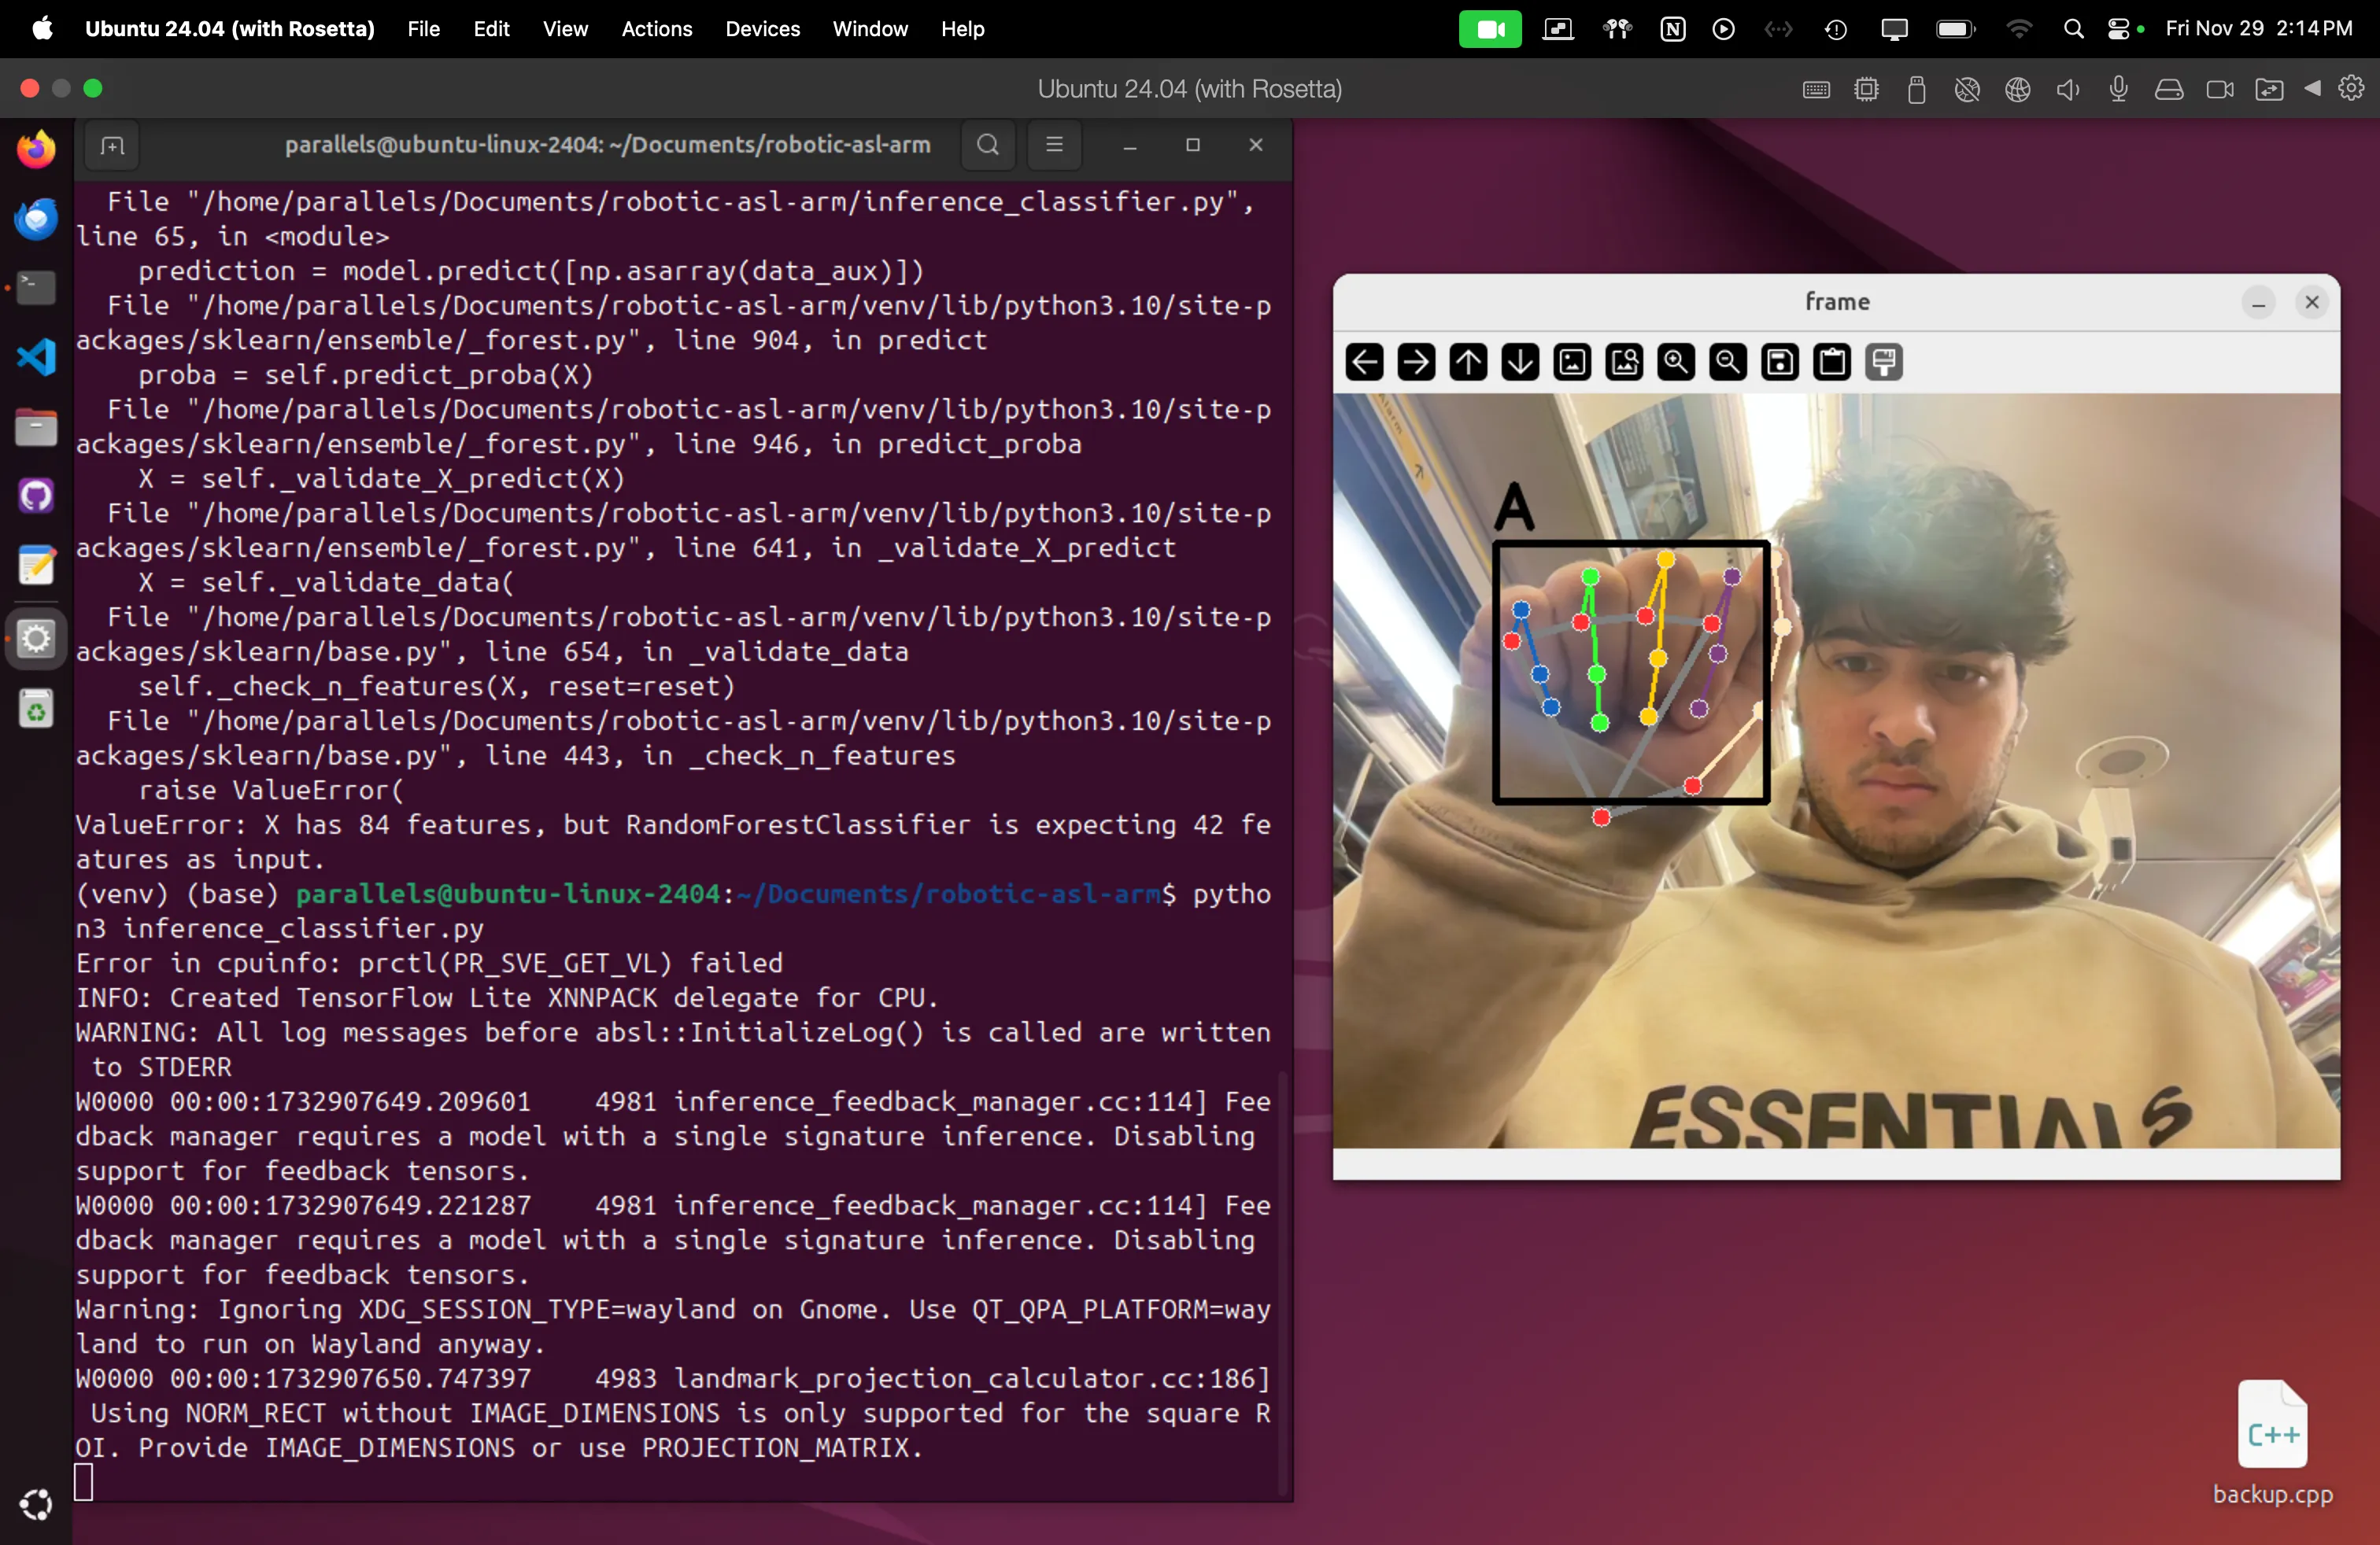Click save image floppy icon in frame
Image resolution: width=2380 pixels, height=1545 pixels.
(1780, 362)
